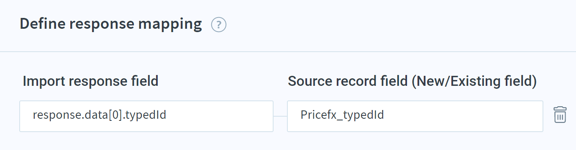Click the New/Existing field text in label
The image size is (576, 150).
tap(474, 81)
